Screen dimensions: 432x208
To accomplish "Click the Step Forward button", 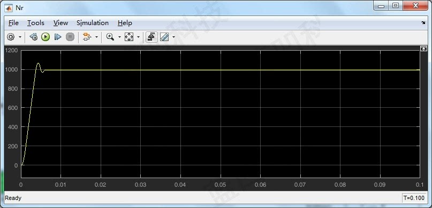I will (58, 37).
